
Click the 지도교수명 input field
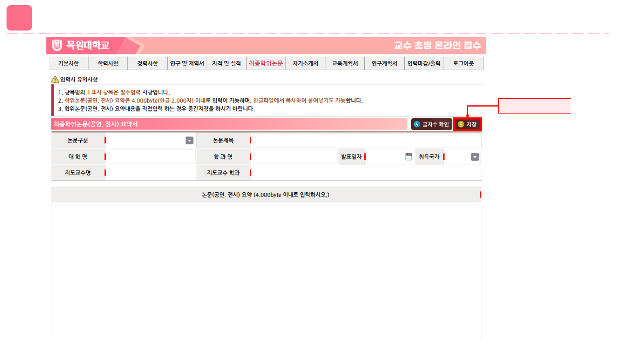[x=151, y=173]
